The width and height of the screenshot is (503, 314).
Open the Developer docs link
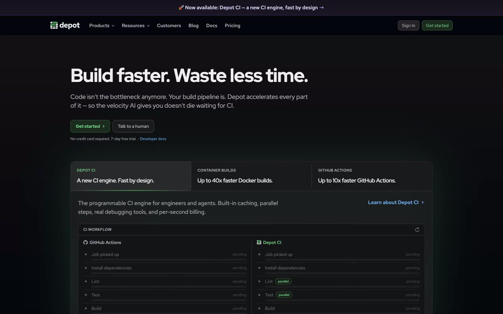click(153, 139)
